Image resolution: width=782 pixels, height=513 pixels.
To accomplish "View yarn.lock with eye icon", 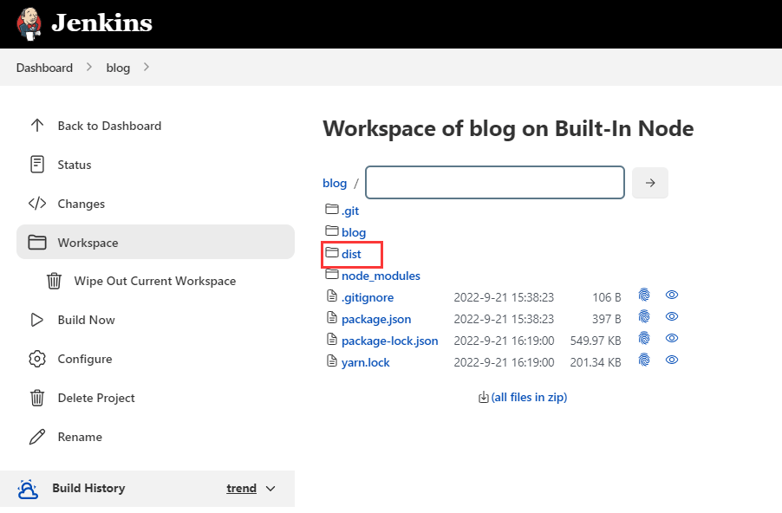I will (672, 360).
